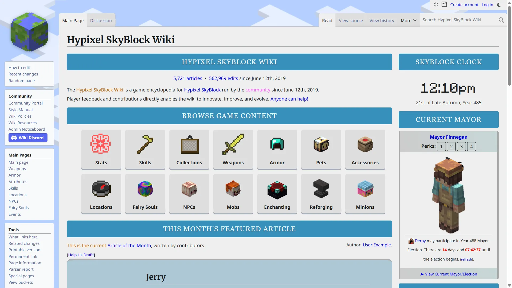Select the Read tab
This screenshot has height=288, width=512.
click(327, 21)
